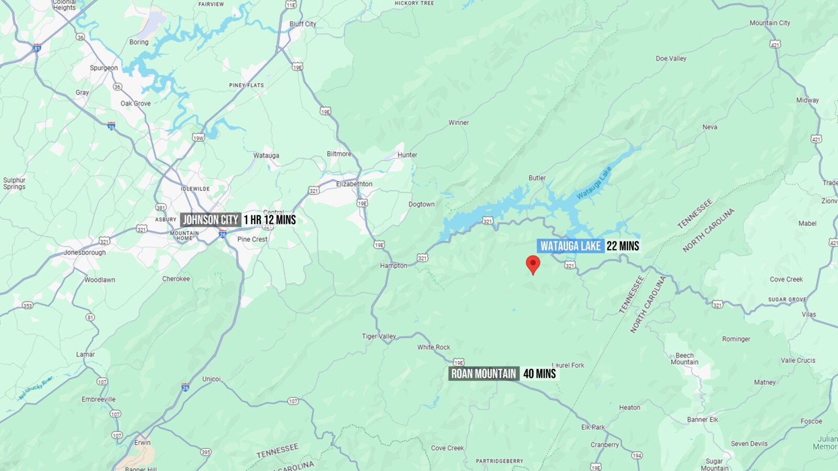Click the I-26 shield near Oak Grove
Screen dimensions: 838x471
[111, 126]
